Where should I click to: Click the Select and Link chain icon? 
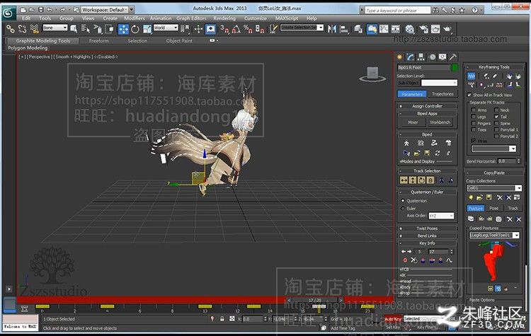pyautogui.click(x=11, y=30)
